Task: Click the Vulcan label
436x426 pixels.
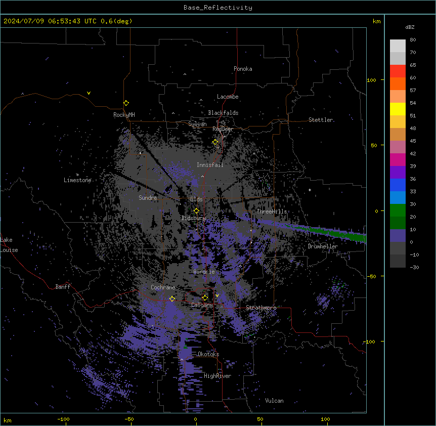Action: pos(275,401)
